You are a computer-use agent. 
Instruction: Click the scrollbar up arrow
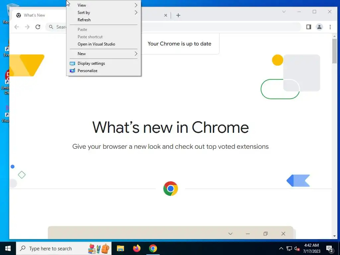point(335,36)
